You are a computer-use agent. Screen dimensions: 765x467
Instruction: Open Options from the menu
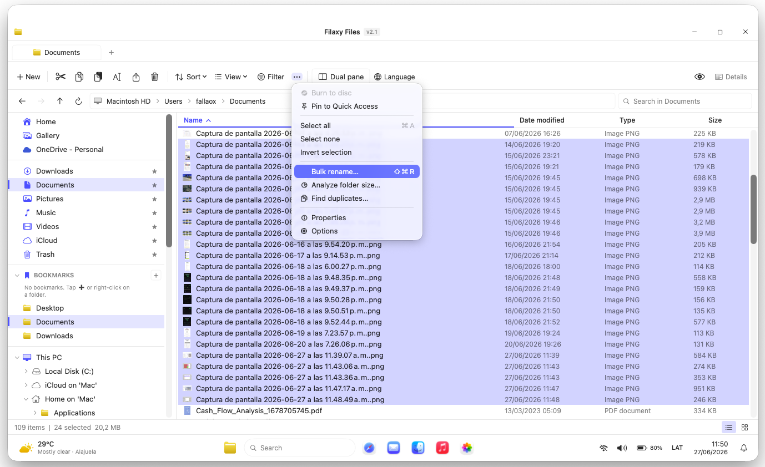click(x=357, y=231)
